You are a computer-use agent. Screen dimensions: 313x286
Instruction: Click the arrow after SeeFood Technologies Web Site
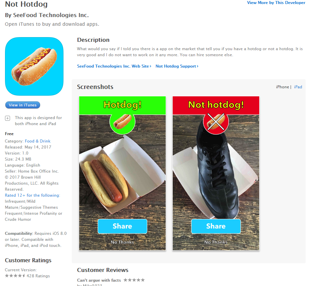coord(151,66)
